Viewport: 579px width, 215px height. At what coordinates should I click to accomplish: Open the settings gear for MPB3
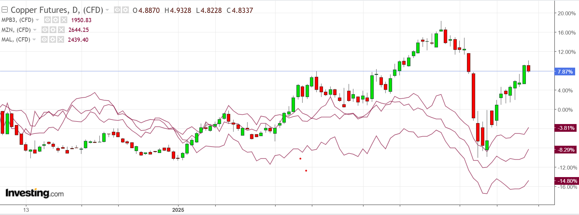pyautogui.click(x=55, y=20)
